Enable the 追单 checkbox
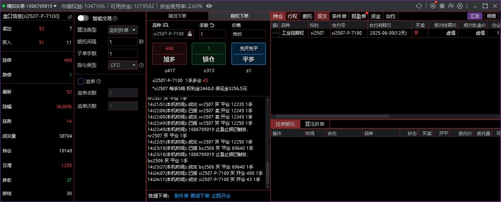501x202 pixels. [x=80, y=81]
